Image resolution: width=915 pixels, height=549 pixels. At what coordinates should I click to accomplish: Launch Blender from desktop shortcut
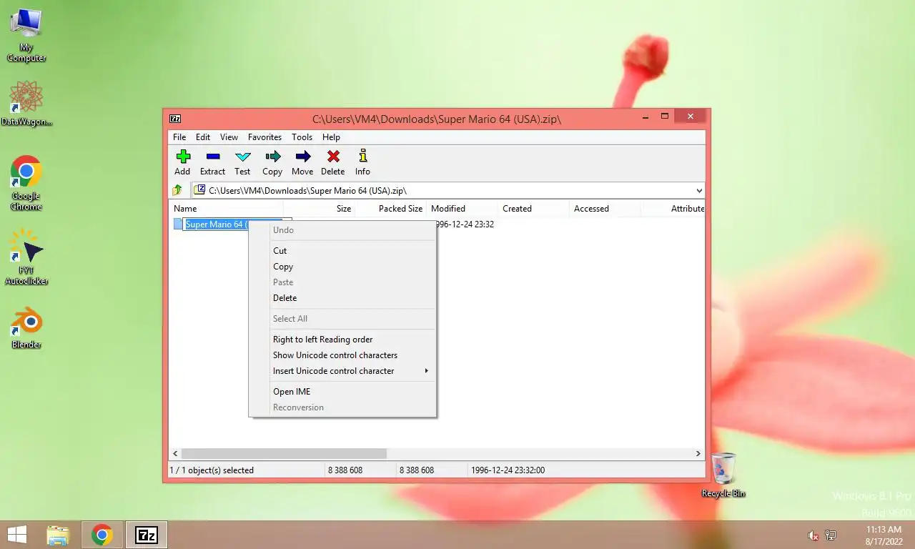click(x=26, y=328)
